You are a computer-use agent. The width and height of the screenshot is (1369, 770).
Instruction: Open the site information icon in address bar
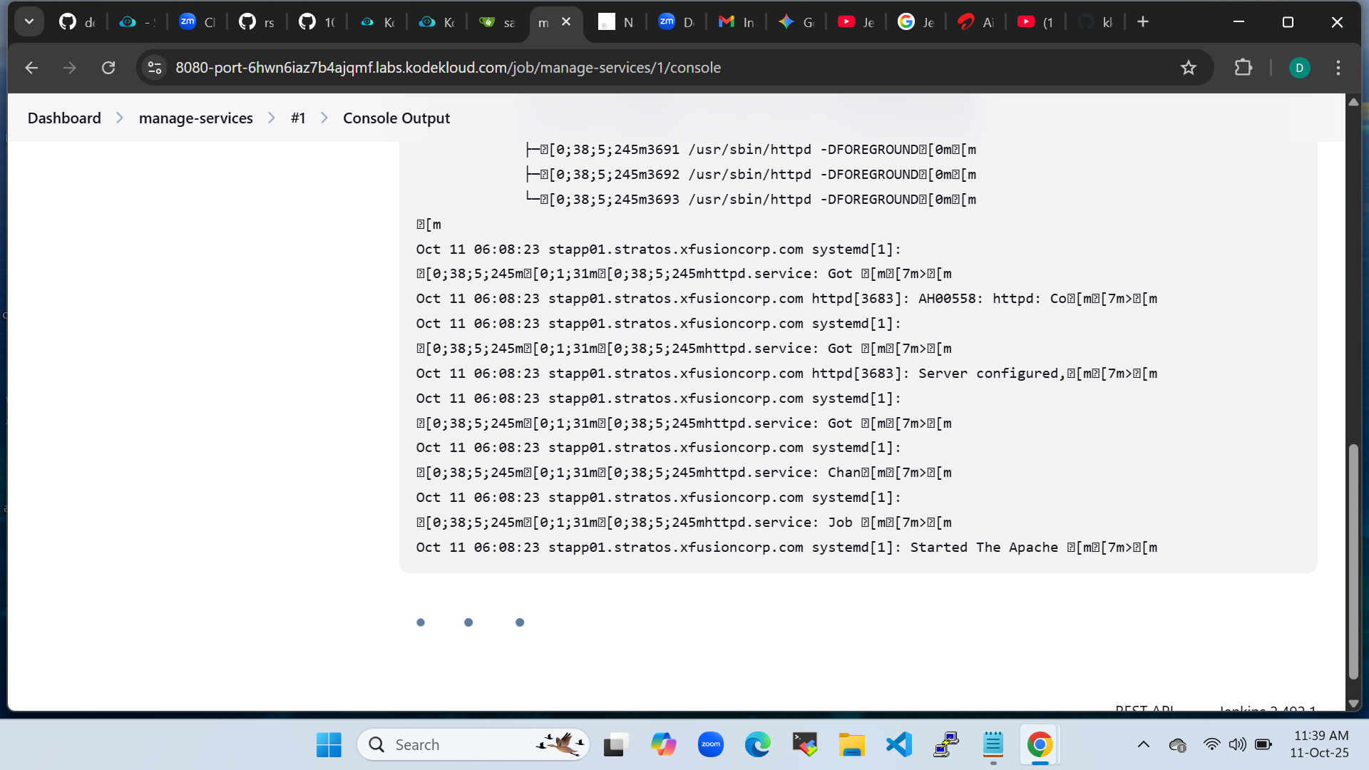[x=155, y=68]
